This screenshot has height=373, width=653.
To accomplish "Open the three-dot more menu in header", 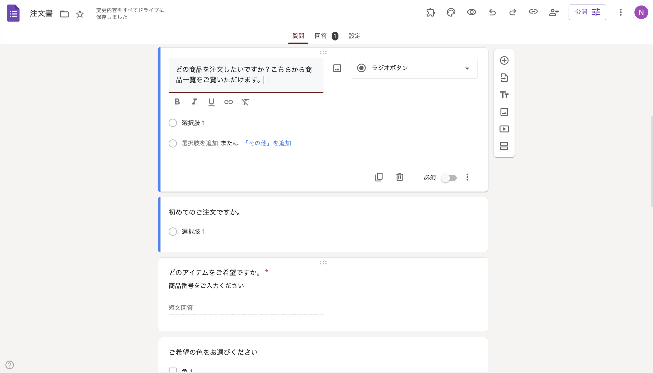I will (x=621, y=12).
